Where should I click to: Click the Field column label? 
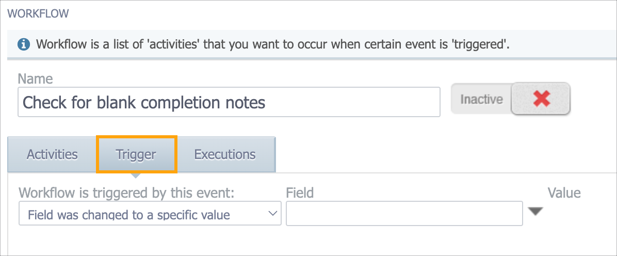click(300, 193)
